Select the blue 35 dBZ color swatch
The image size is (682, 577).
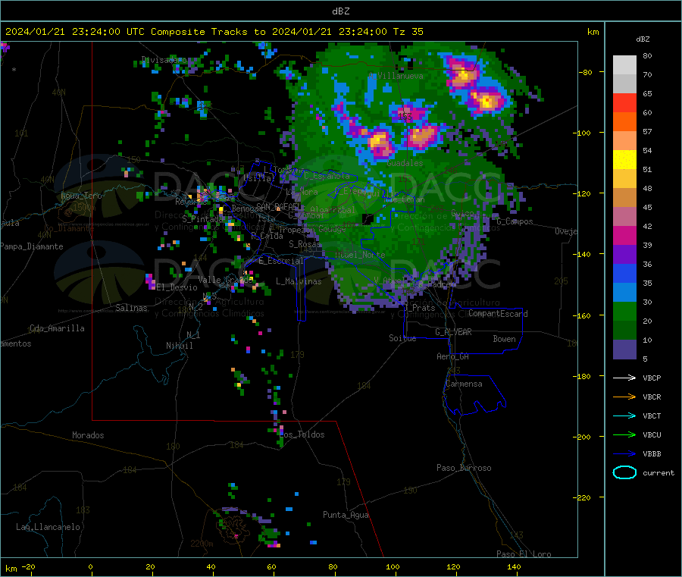pyautogui.click(x=624, y=273)
